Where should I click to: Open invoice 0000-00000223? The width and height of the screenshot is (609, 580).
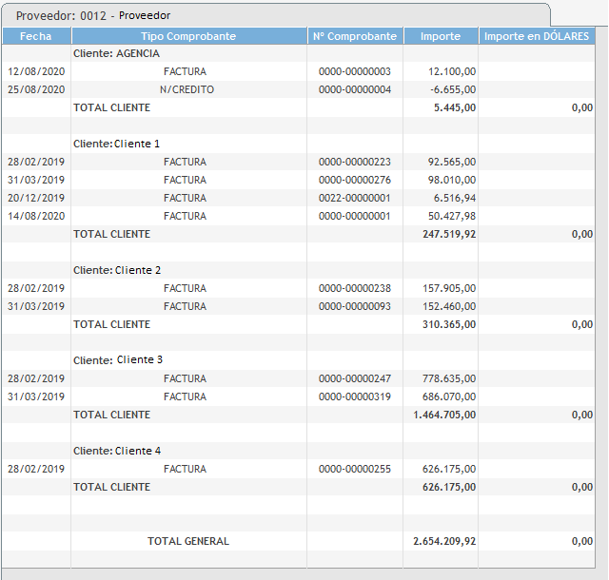pyautogui.click(x=354, y=163)
